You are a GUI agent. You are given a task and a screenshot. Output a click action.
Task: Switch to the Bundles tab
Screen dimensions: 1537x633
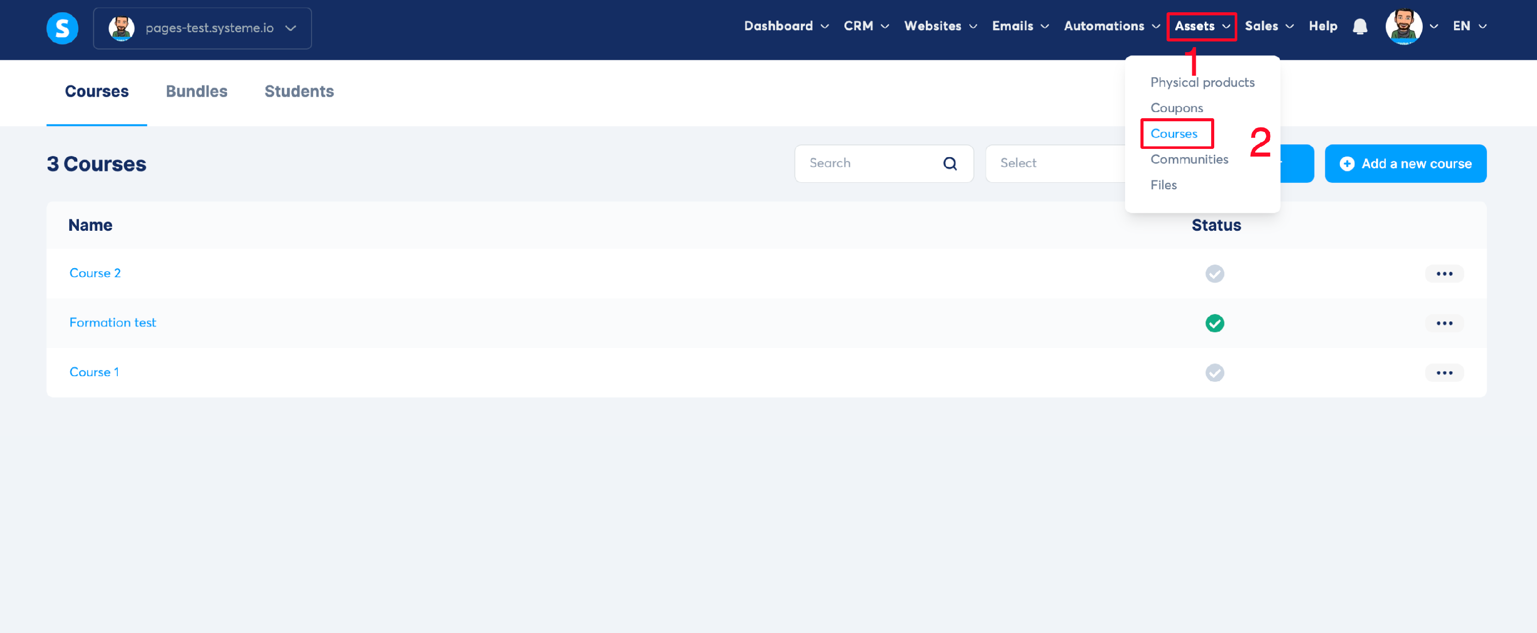point(196,91)
